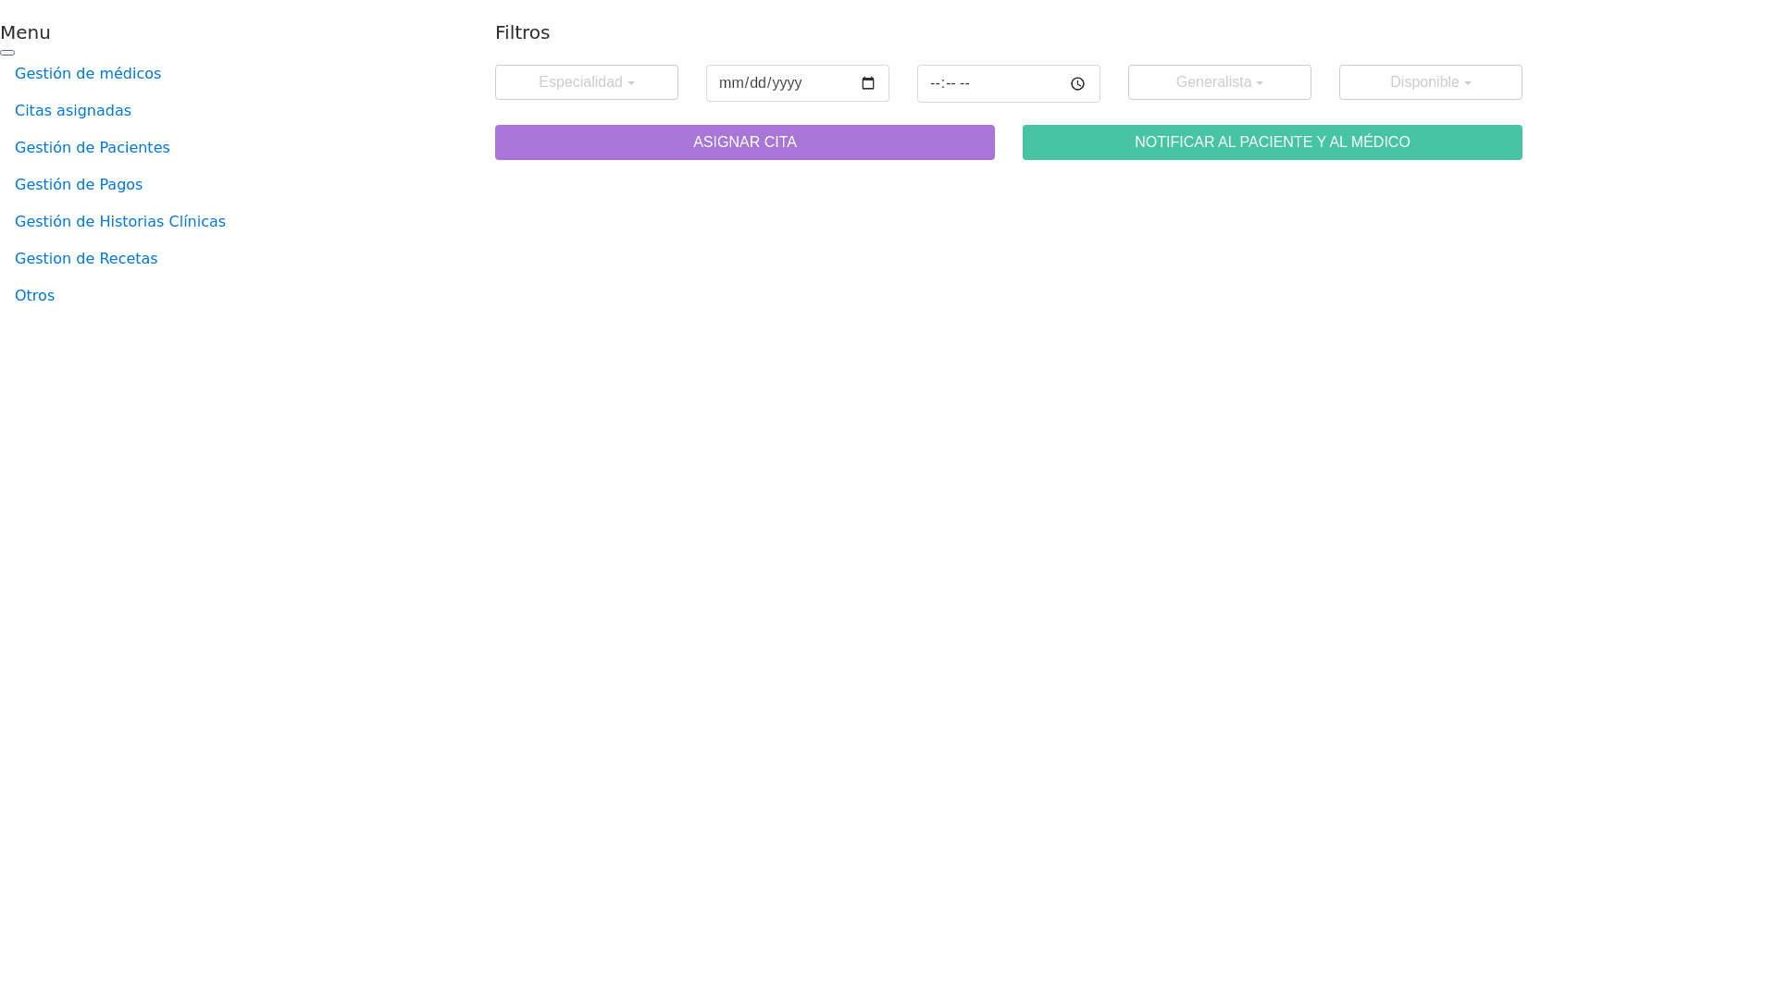Click the clock icon in time field
Screen dimensions: 1777x999
click(1077, 84)
